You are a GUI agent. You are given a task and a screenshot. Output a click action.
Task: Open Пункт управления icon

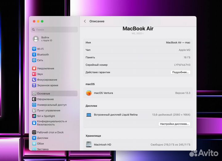click(34, 110)
